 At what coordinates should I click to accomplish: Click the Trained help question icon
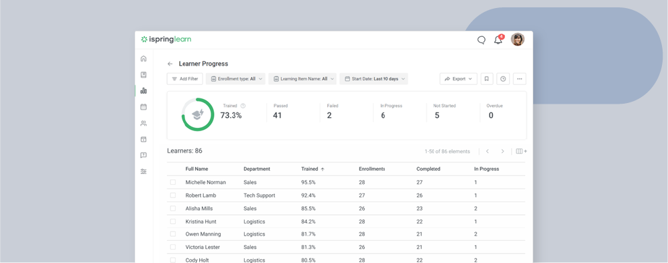pos(243,106)
